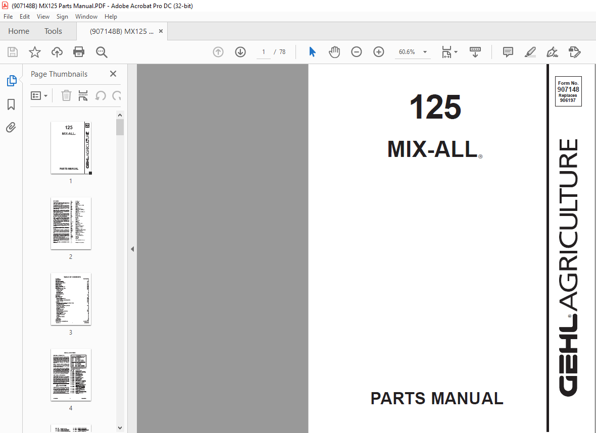
Task: Open zoom level 60.6% dropdown
Action: 425,52
